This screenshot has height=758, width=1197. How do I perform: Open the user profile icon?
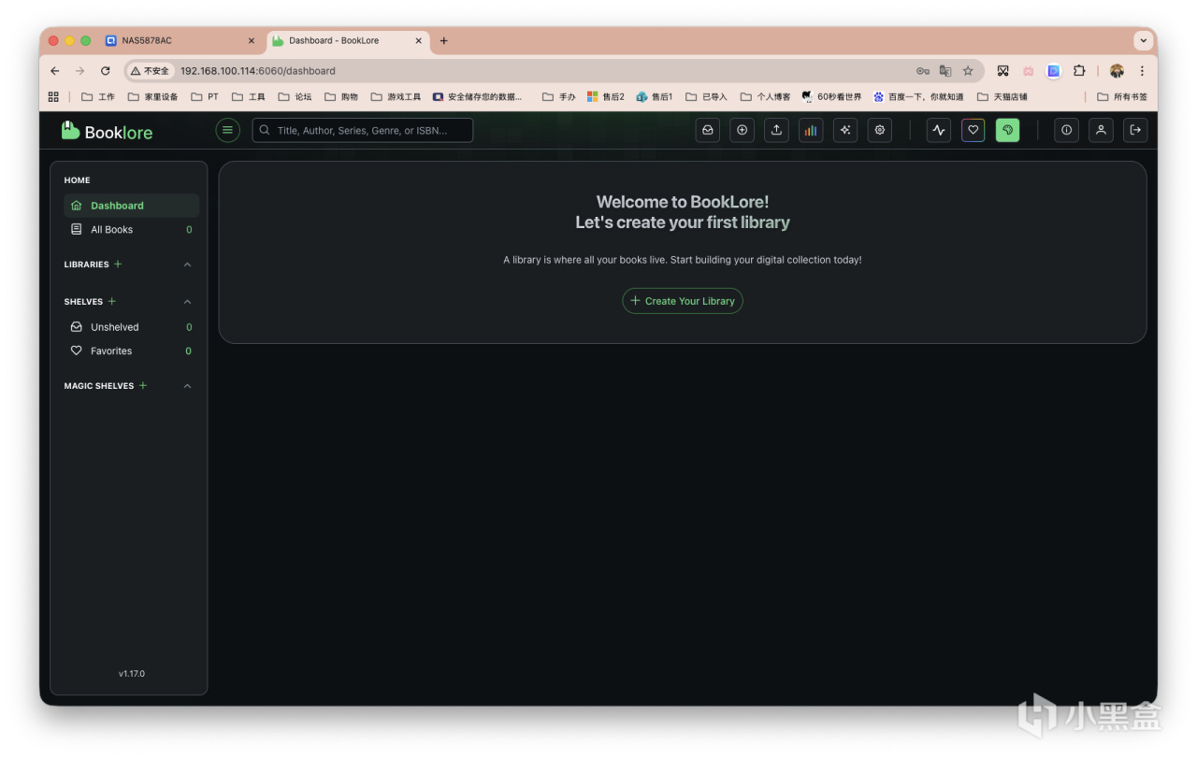click(1101, 130)
